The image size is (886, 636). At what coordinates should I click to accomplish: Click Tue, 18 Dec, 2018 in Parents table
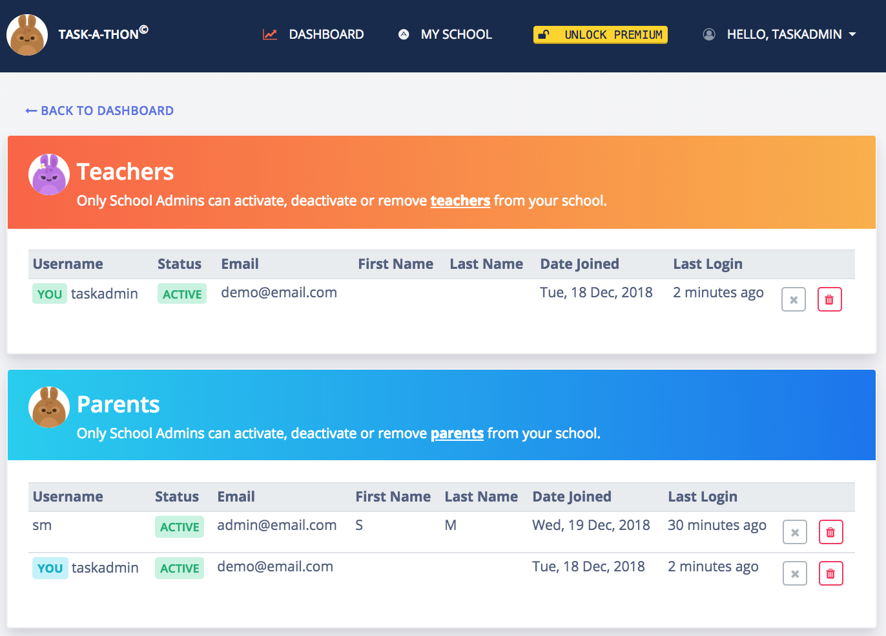[589, 566]
